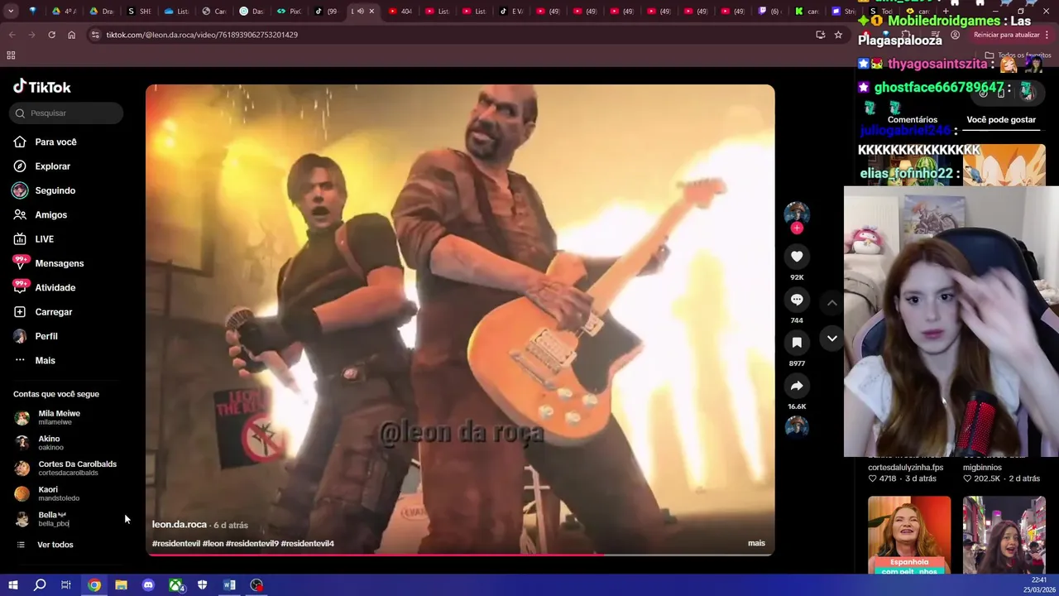Open Chrome tab search dropdown
This screenshot has height=596, width=1059.
pyautogui.click(x=11, y=11)
